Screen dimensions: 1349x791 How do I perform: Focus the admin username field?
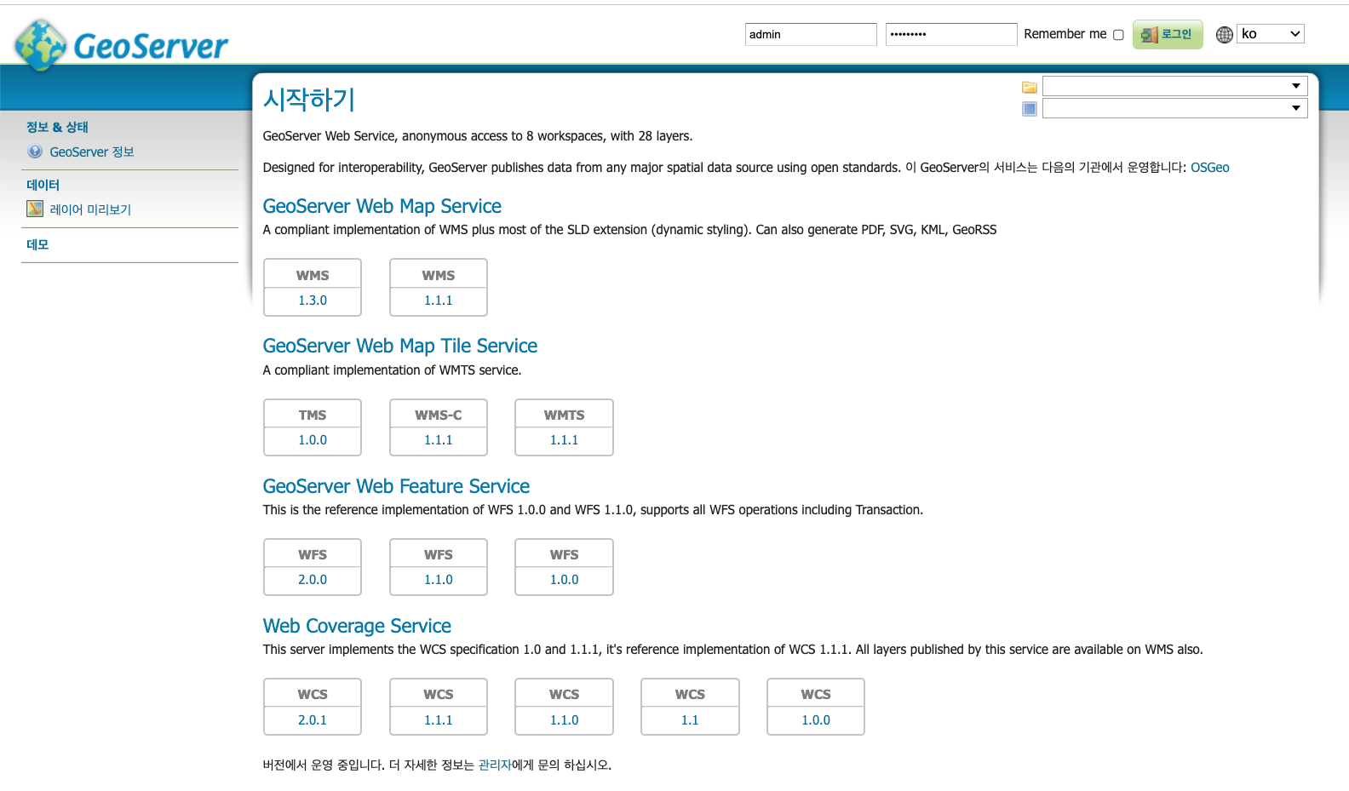point(811,34)
